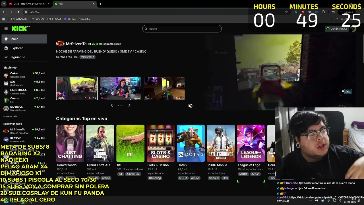Click the FPS tag

pyautogui.click(x=225, y=178)
